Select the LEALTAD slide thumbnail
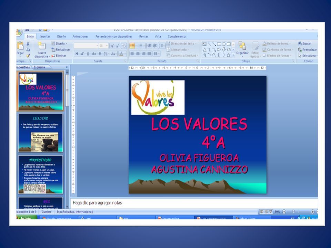Image resolution: width=331 pixels, height=248 pixels. (x=41, y=133)
